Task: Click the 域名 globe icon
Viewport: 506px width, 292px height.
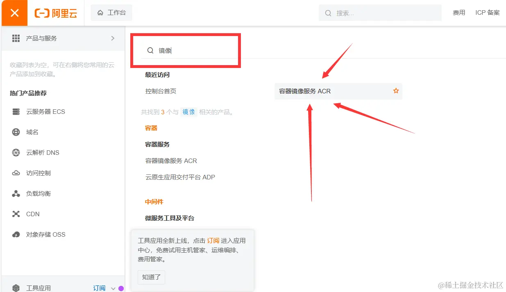Action: coord(16,132)
